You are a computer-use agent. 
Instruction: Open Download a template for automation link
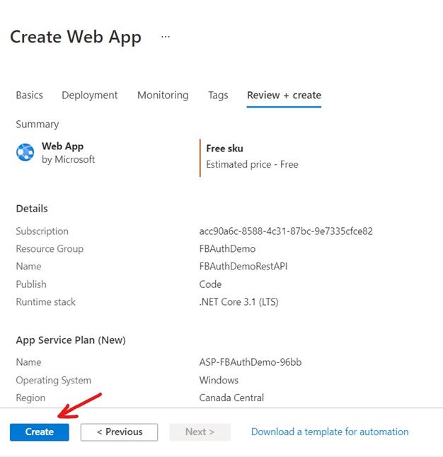tap(330, 432)
